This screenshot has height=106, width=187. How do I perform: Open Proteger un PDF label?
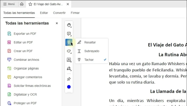click(25, 103)
